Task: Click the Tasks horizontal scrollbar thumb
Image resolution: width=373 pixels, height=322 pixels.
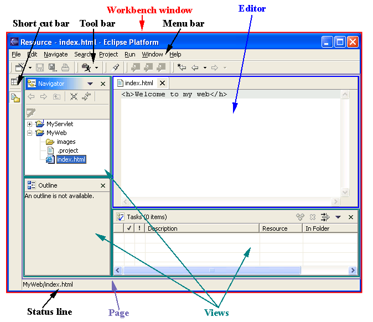Action: pyautogui.click(x=211, y=270)
